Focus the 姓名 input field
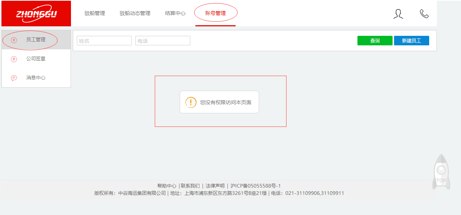 [x=104, y=41]
